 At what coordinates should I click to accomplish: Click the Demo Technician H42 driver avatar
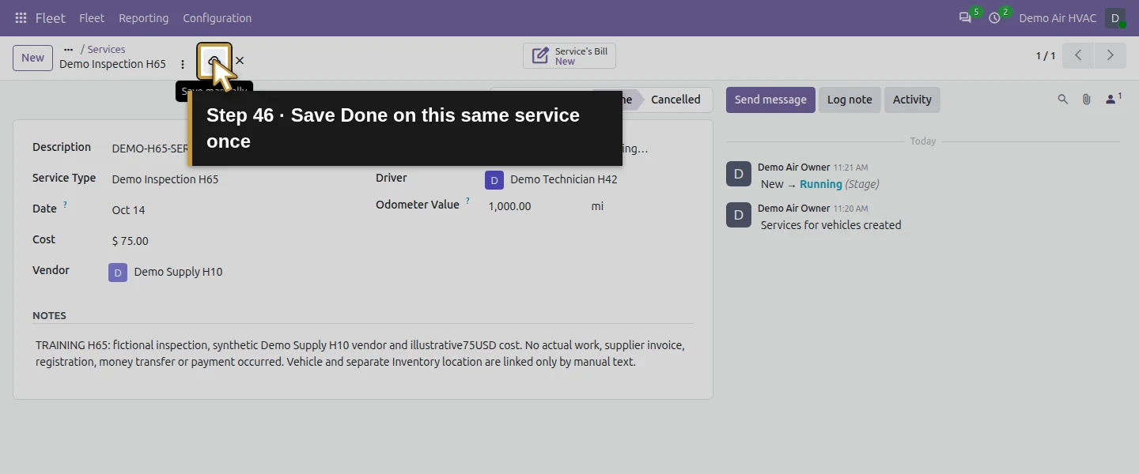coord(494,180)
